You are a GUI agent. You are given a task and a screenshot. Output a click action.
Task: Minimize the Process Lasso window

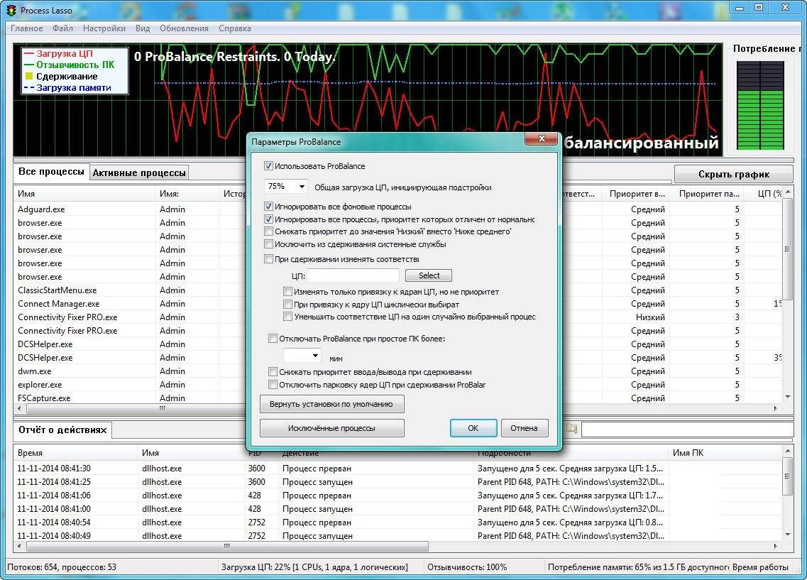point(740,8)
